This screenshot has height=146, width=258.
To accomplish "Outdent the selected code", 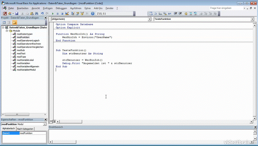I will click(x=180, y=13).
